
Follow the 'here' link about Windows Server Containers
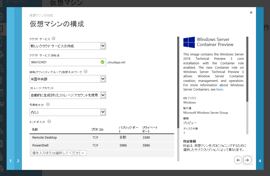(220, 89)
